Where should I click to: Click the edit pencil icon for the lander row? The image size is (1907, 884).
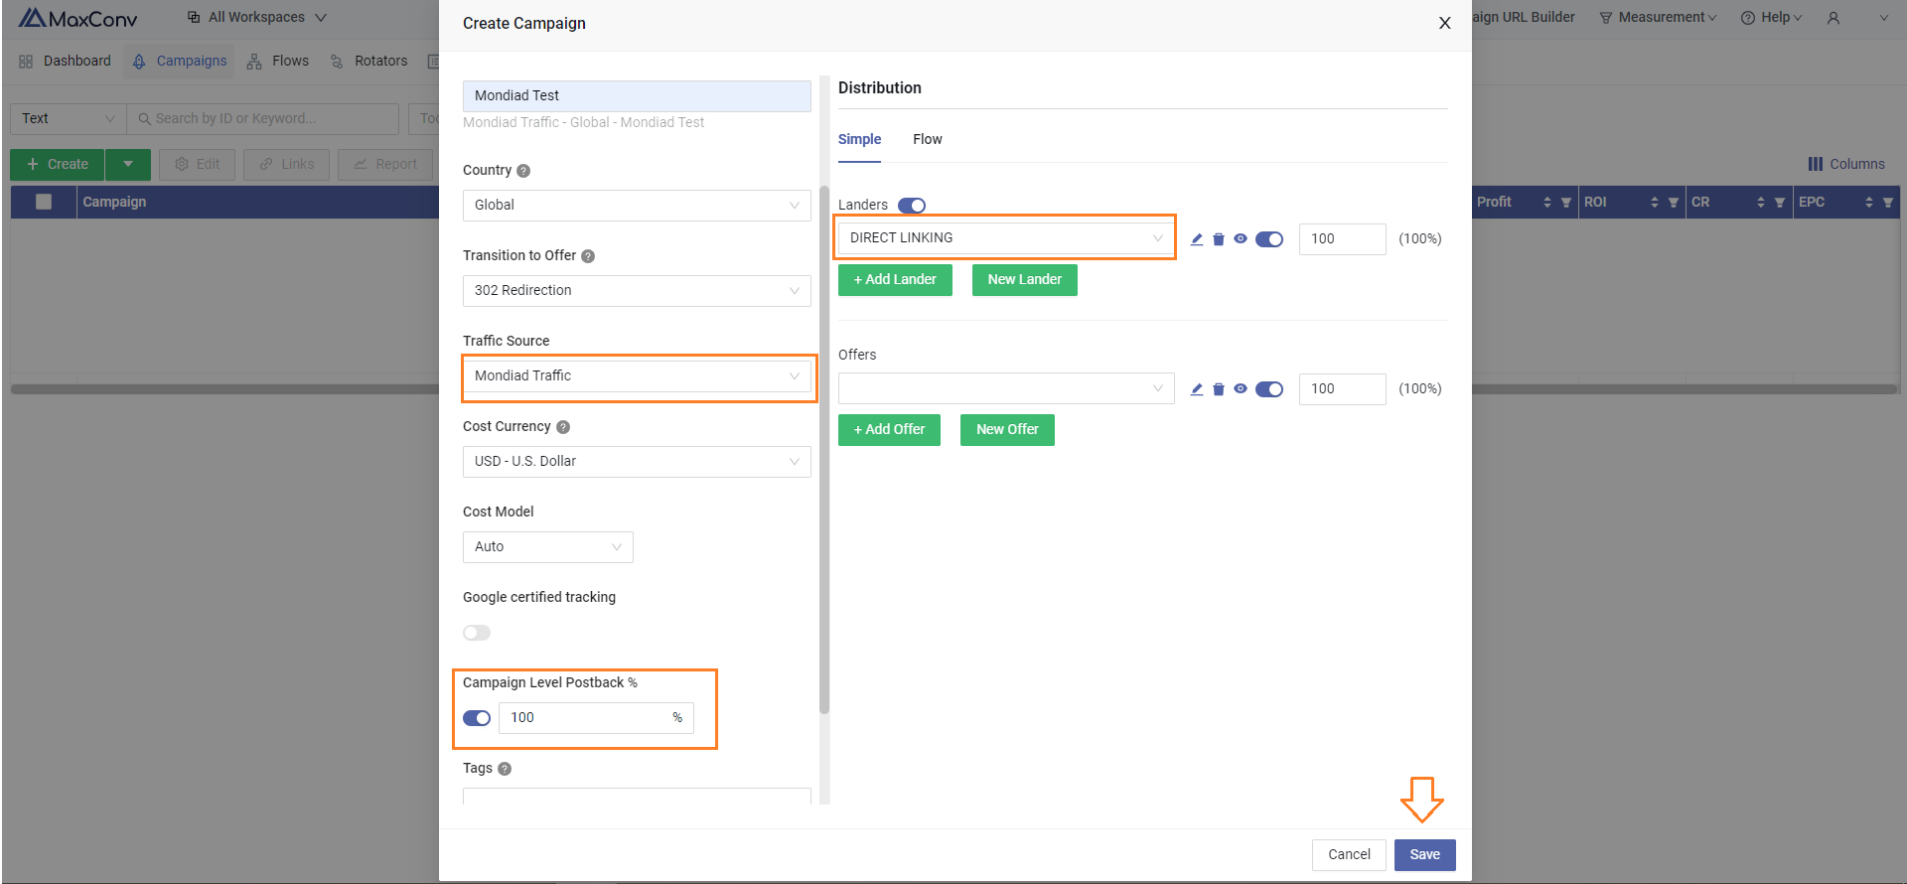click(1197, 239)
